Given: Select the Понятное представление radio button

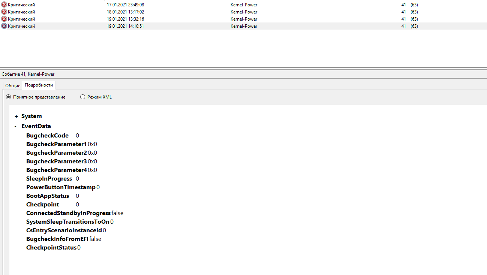Looking at the screenshot, I should point(9,97).
